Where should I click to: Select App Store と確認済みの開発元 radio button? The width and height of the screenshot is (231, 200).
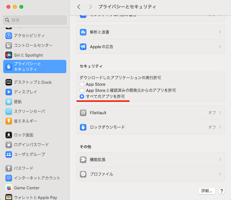[x=82, y=90]
